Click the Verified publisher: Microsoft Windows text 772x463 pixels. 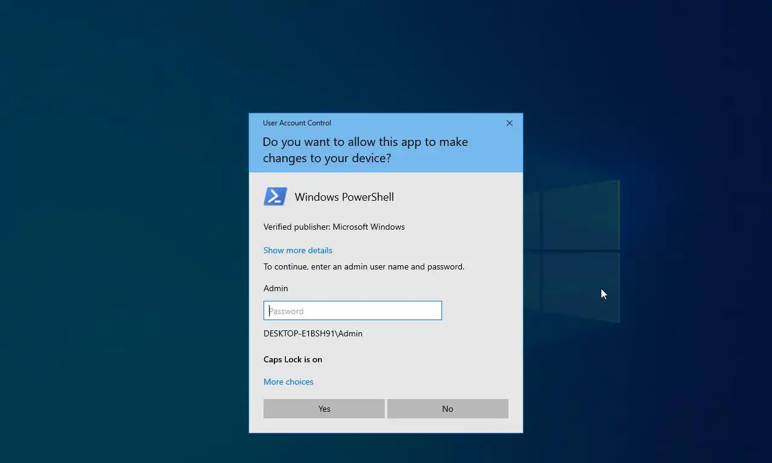[x=334, y=227]
